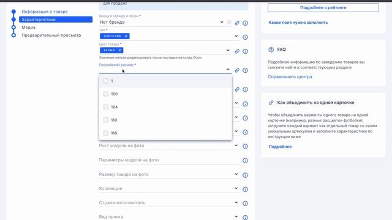
Task: Show info for Бренд в одежде и обуви
Action: tap(245, 23)
